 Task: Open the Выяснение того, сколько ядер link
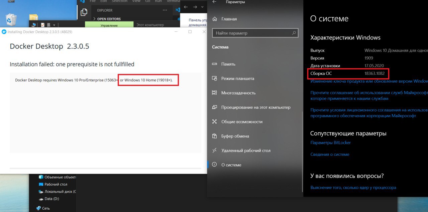[353, 188]
